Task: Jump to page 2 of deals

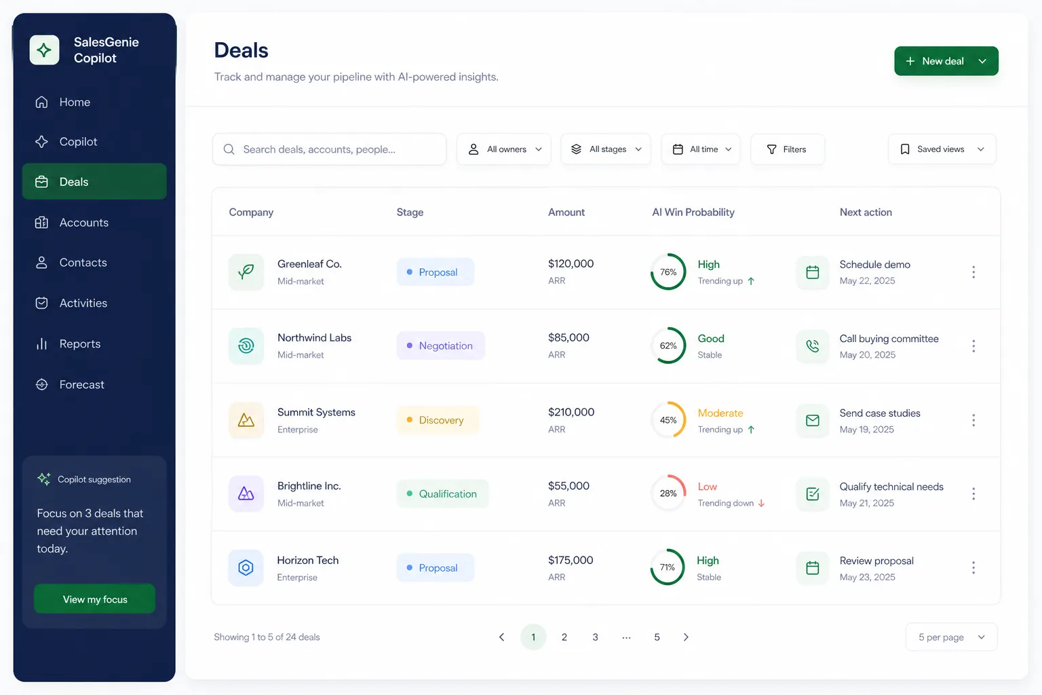Action: point(564,637)
